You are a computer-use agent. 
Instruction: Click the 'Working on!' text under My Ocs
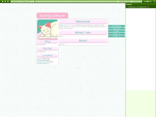[41, 52]
